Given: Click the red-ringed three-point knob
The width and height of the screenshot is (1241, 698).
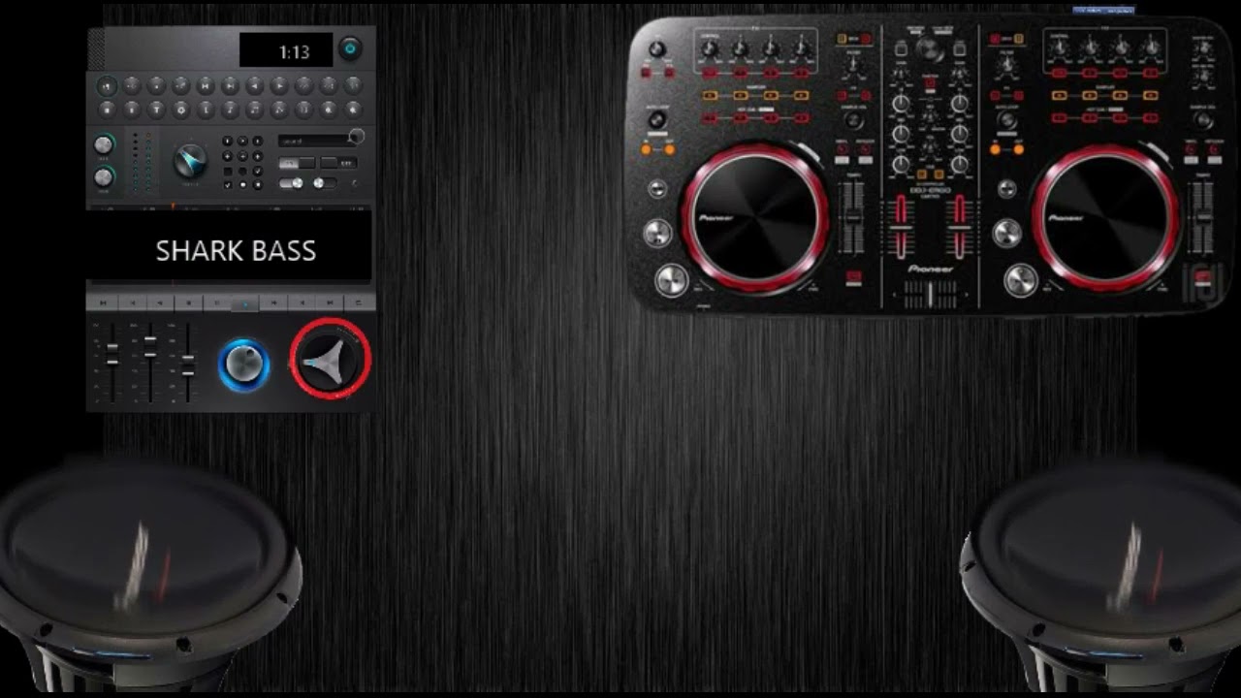Looking at the screenshot, I should tap(331, 359).
